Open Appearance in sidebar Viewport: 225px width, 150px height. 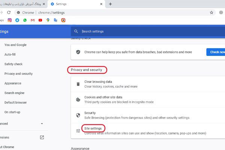pyautogui.click(x=13, y=83)
